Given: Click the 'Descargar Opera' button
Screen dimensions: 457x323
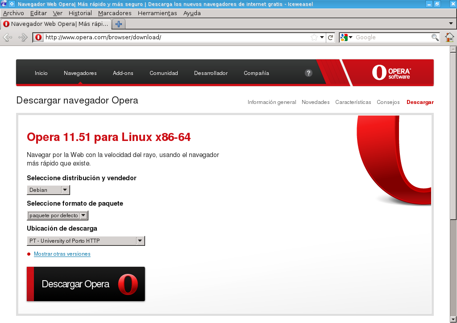Looking at the screenshot, I should pyautogui.click(x=86, y=284).
